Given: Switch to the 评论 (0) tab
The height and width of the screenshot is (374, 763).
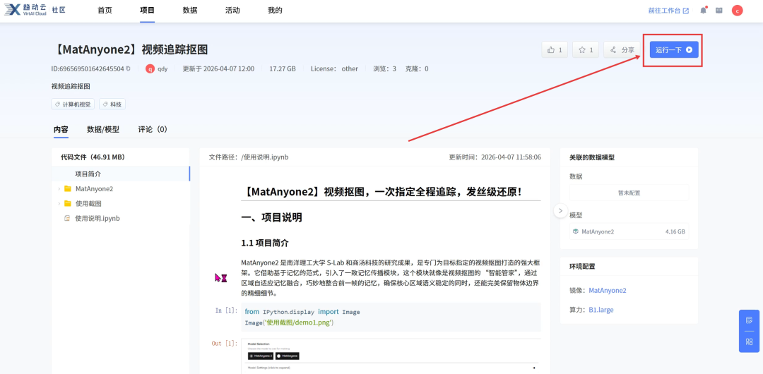Looking at the screenshot, I should pyautogui.click(x=153, y=129).
